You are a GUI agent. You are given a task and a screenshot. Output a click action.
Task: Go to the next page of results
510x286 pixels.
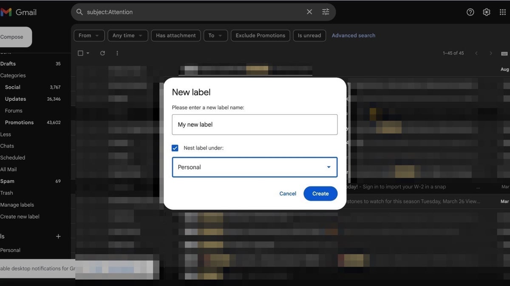[x=491, y=53]
